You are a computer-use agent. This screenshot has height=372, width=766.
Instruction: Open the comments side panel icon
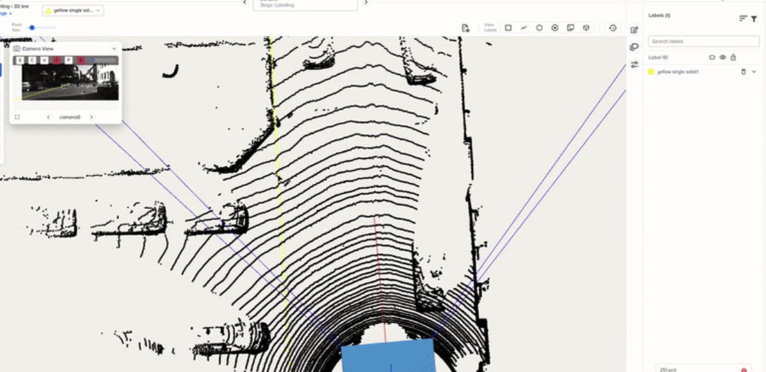(x=635, y=47)
